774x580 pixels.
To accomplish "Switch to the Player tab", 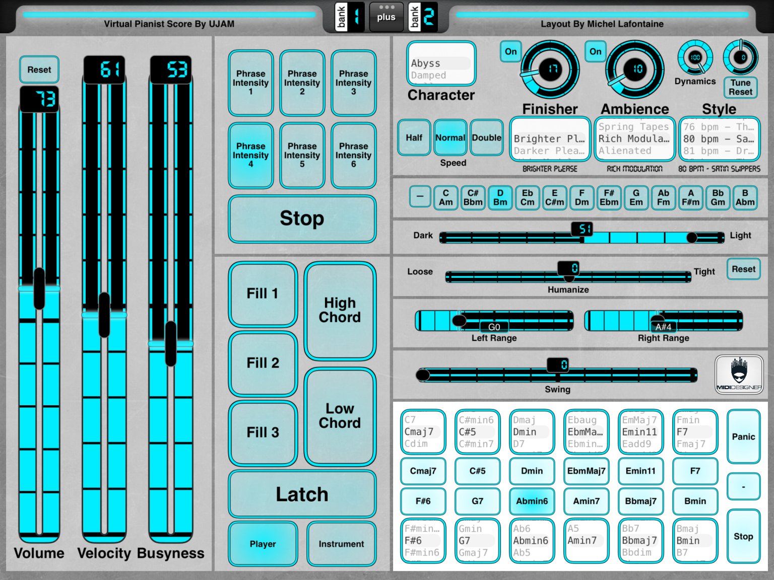I will pos(263,544).
